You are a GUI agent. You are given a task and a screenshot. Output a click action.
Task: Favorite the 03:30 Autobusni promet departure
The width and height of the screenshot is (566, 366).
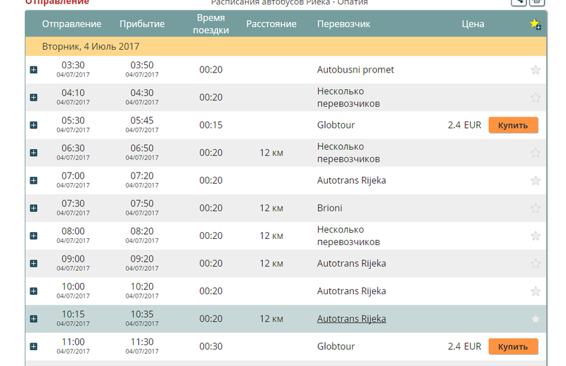click(x=536, y=70)
